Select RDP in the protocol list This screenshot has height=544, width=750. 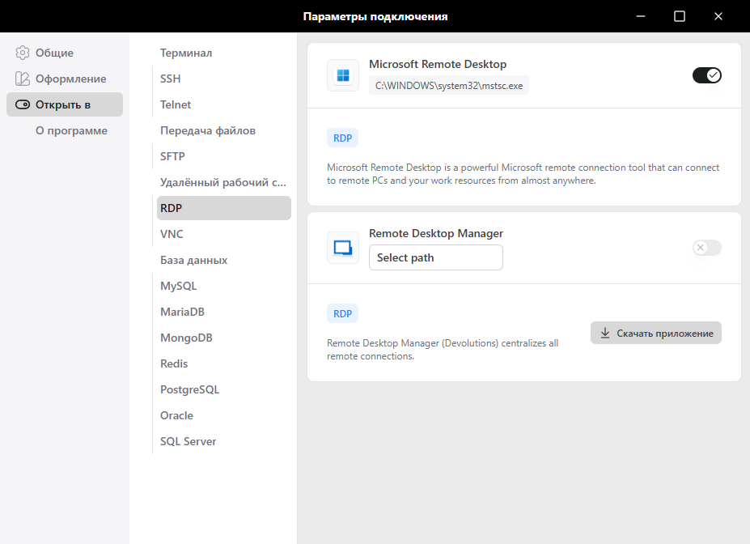click(x=224, y=208)
